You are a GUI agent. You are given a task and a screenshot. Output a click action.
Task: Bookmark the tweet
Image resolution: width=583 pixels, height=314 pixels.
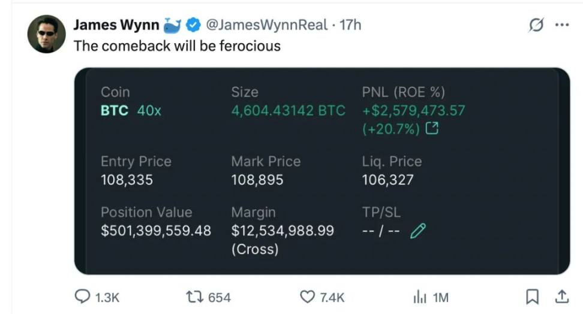coord(532,297)
